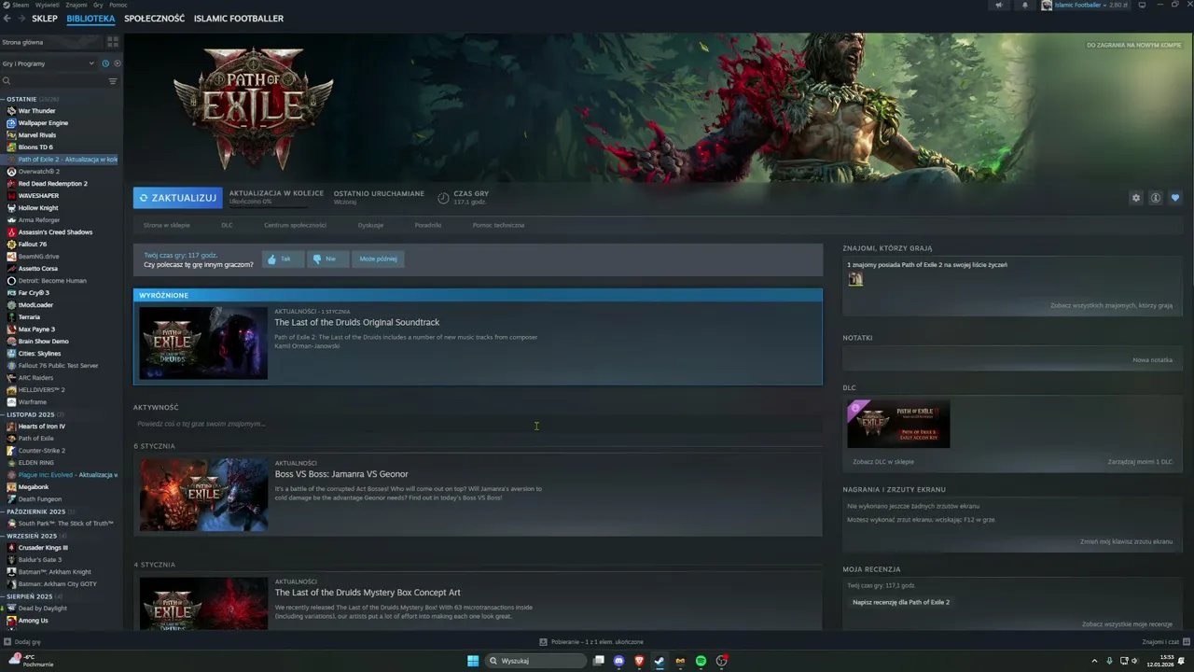Open advanced library filter options icon
1194x672 pixels.
[x=113, y=81]
